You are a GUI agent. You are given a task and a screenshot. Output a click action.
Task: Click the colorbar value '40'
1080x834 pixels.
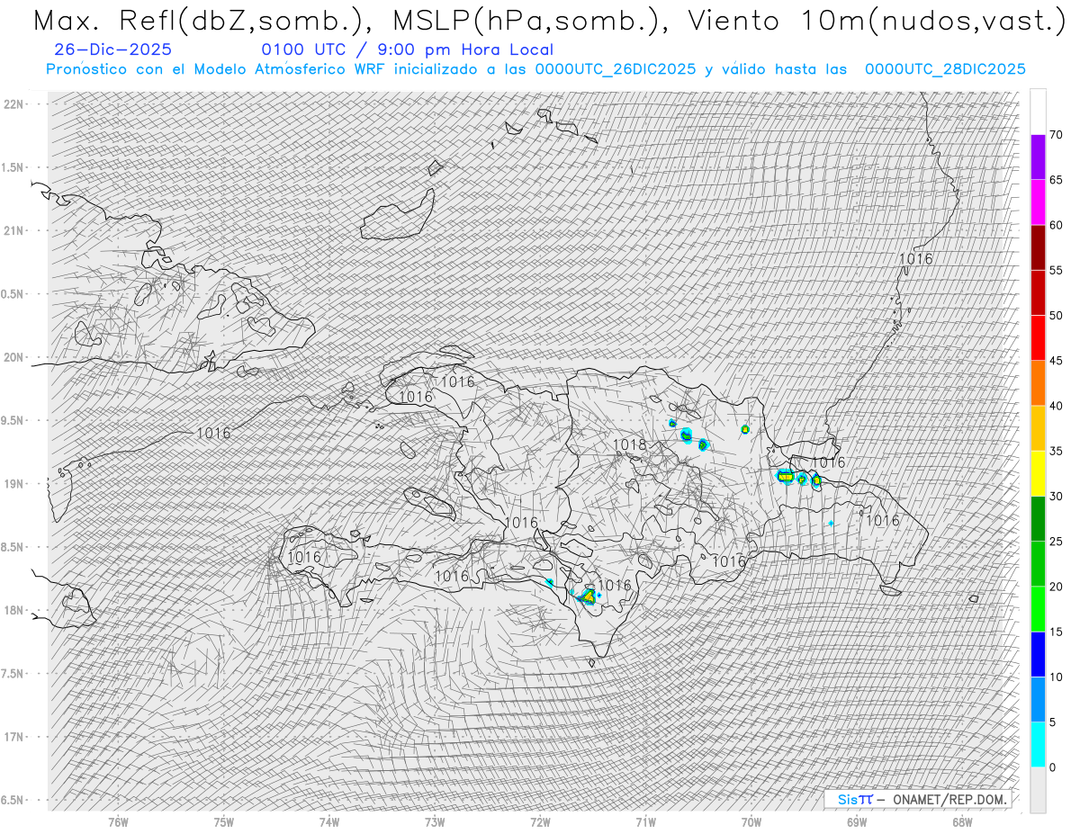tap(1056, 406)
